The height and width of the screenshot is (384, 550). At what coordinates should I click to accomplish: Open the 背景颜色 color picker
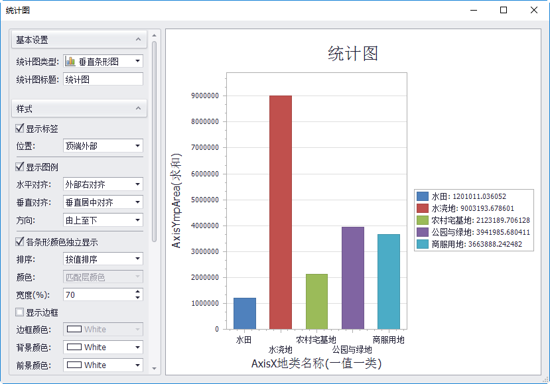[137, 348]
